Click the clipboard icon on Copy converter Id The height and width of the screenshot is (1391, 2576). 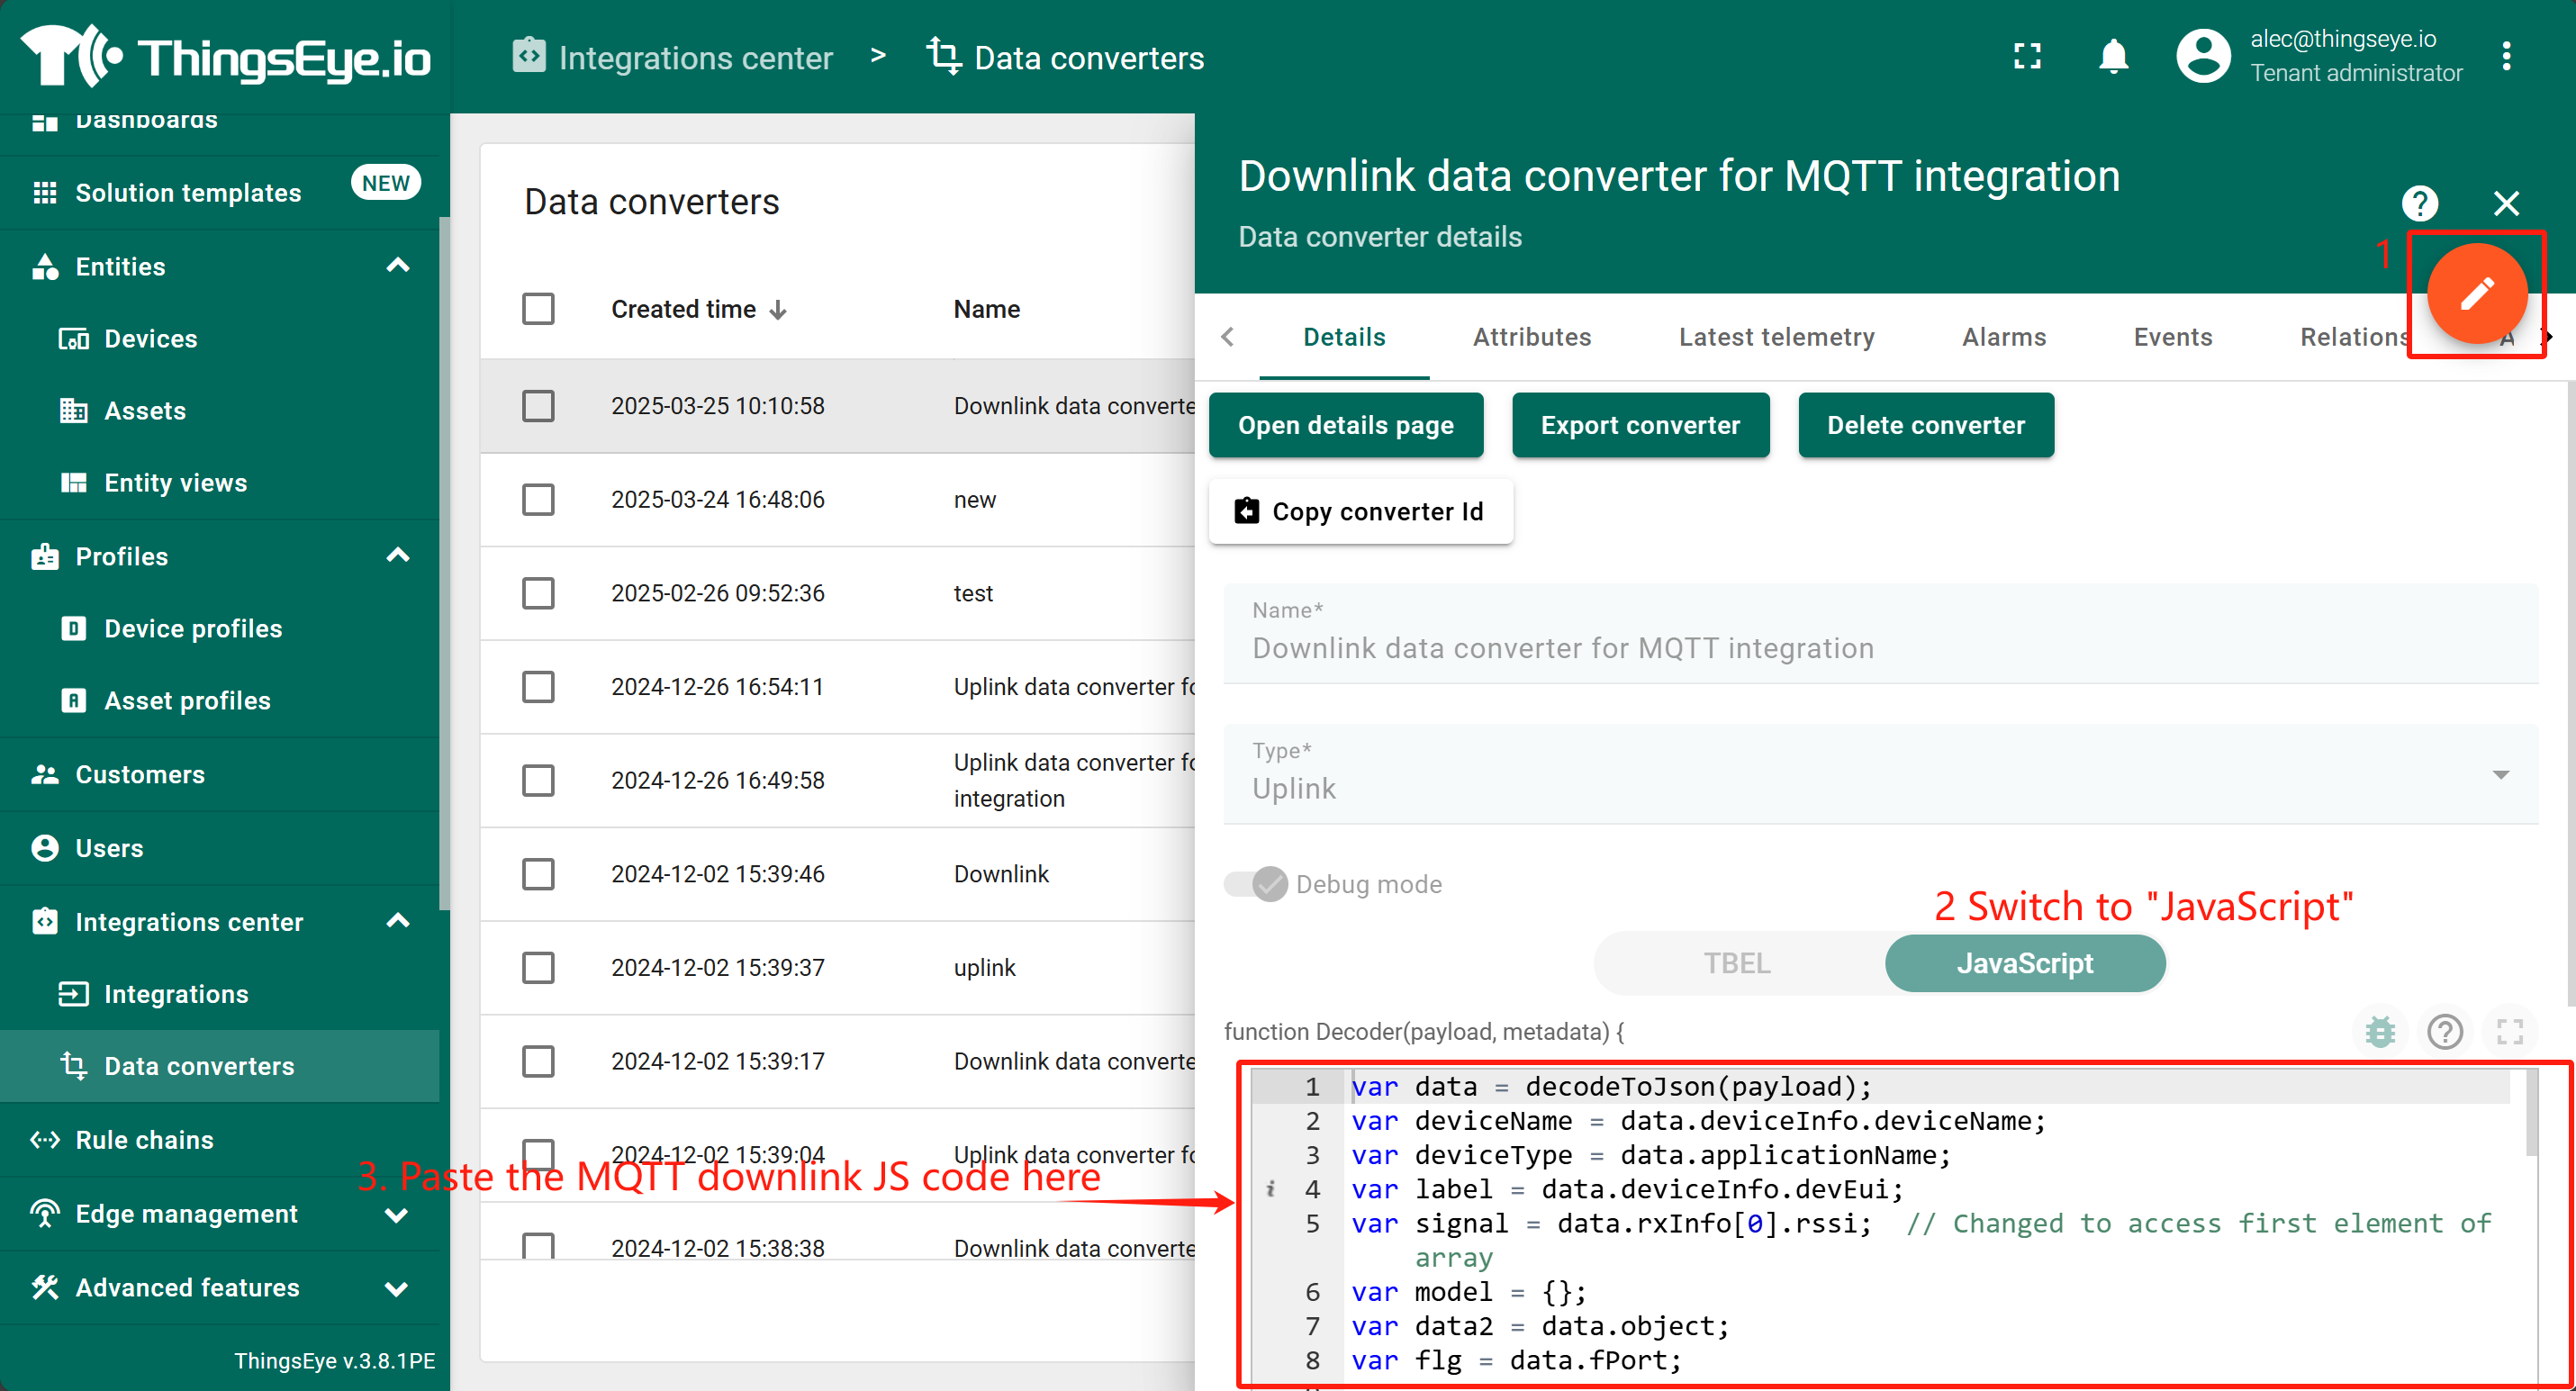coord(1246,511)
